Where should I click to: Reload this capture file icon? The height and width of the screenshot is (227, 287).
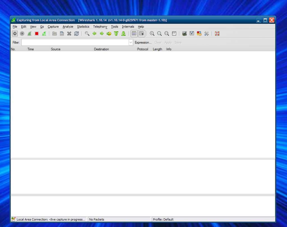(x=77, y=34)
